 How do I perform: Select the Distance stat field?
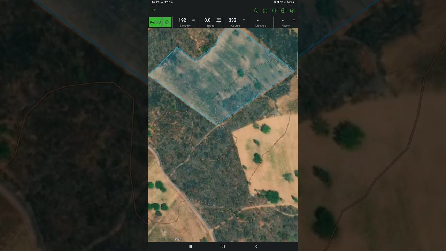coord(261,22)
